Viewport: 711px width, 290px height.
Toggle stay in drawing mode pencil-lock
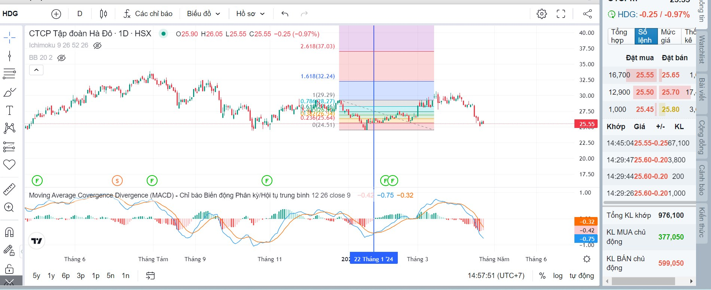pyautogui.click(x=9, y=250)
